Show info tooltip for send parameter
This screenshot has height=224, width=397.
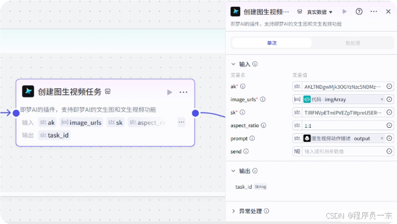click(246, 151)
